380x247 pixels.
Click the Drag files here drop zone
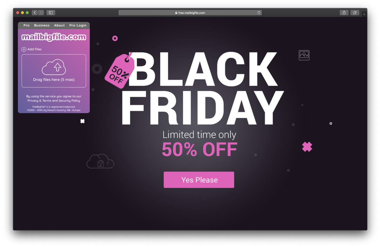pos(54,71)
